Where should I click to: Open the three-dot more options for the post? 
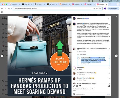coord(109,18)
